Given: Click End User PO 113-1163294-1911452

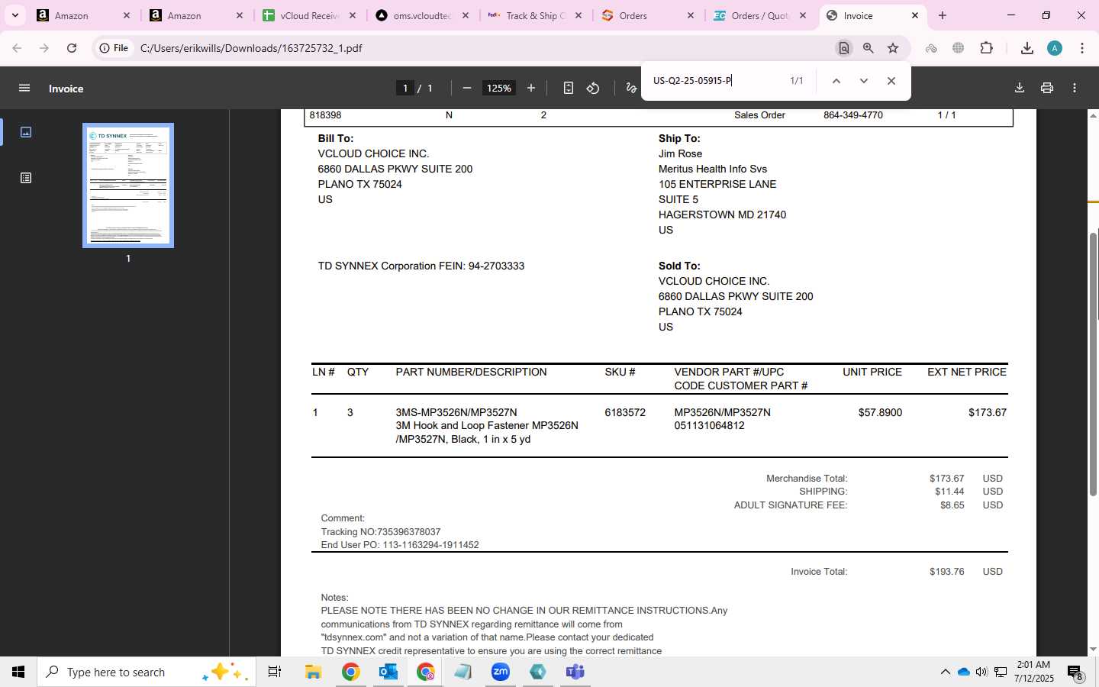Looking at the screenshot, I should [x=400, y=545].
